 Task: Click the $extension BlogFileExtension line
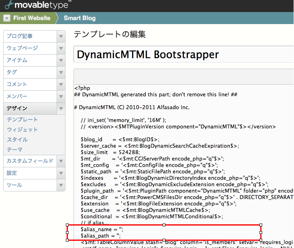(x=158, y=203)
